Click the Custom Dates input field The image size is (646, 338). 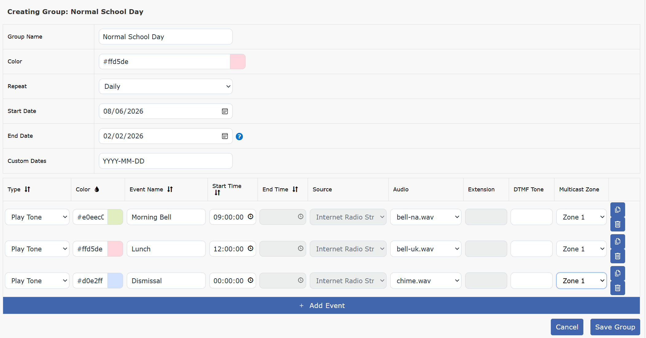click(x=166, y=161)
